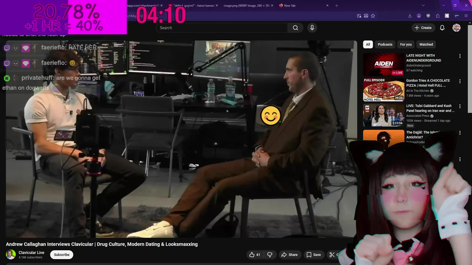
Task: Open Gordon Tries A Chocolate Pizza thumbnail
Action: (383, 89)
